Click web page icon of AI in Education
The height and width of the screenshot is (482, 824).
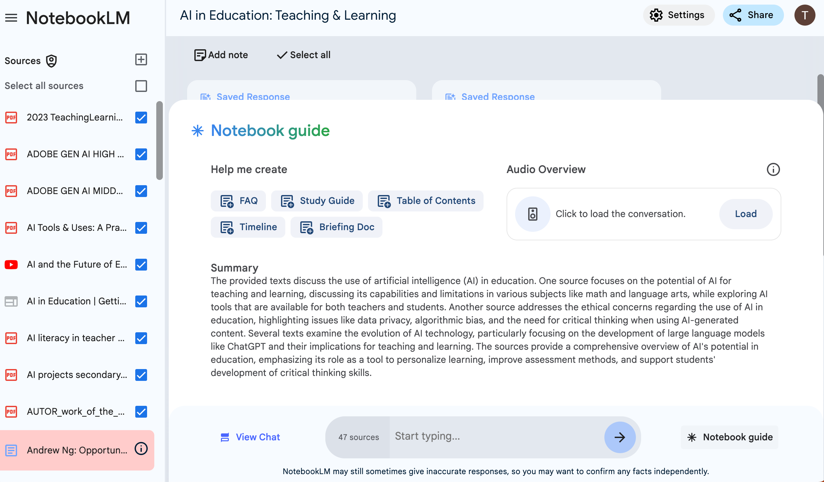point(11,301)
